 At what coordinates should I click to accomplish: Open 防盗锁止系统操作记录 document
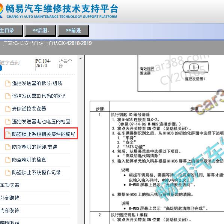pos(36,172)
